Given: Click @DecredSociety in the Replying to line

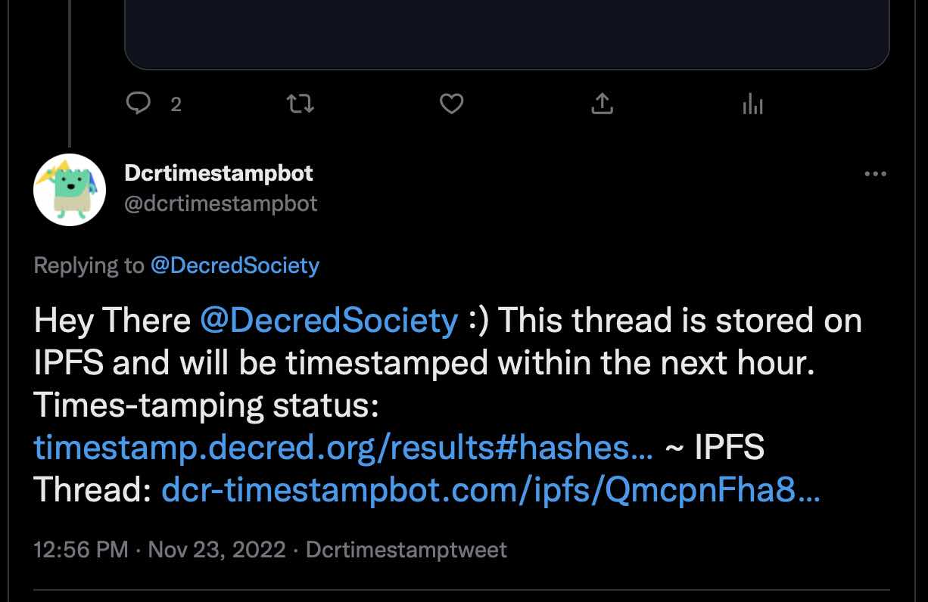Looking at the screenshot, I should coord(235,265).
